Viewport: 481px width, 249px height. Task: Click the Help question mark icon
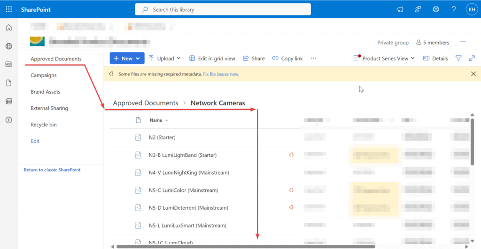pyautogui.click(x=454, y=9)
